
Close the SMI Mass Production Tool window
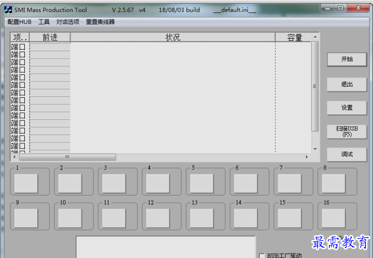pos(358,8)
